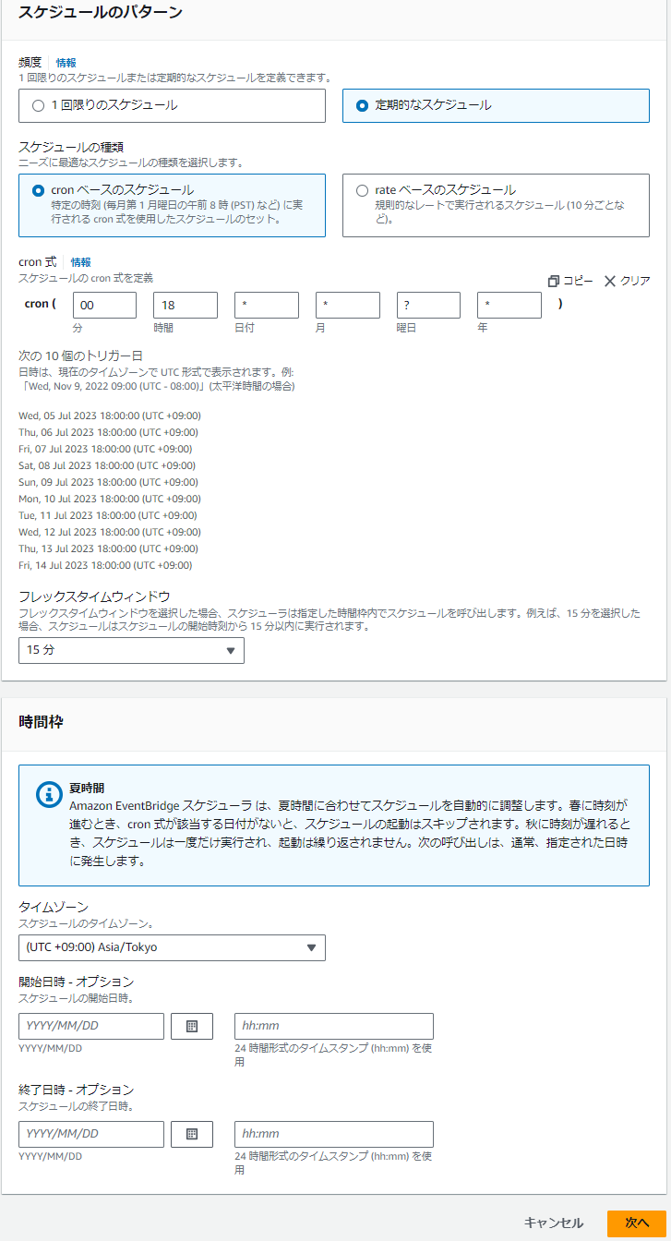
Task: Edit the cron 月 field
Action: [348, 305]
